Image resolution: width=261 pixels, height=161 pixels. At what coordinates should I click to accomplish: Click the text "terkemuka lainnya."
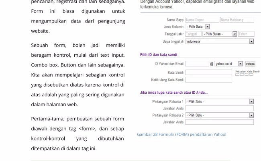tap(157, 7)
